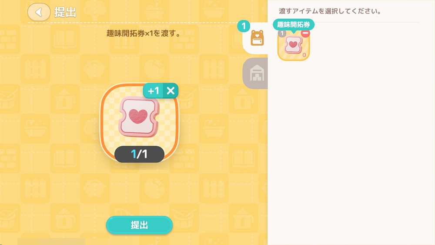Open the backpack inventory tab

click(x=255, y=38)
